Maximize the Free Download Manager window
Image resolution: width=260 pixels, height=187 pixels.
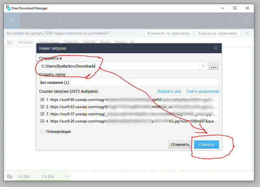(x=235, y=8)
